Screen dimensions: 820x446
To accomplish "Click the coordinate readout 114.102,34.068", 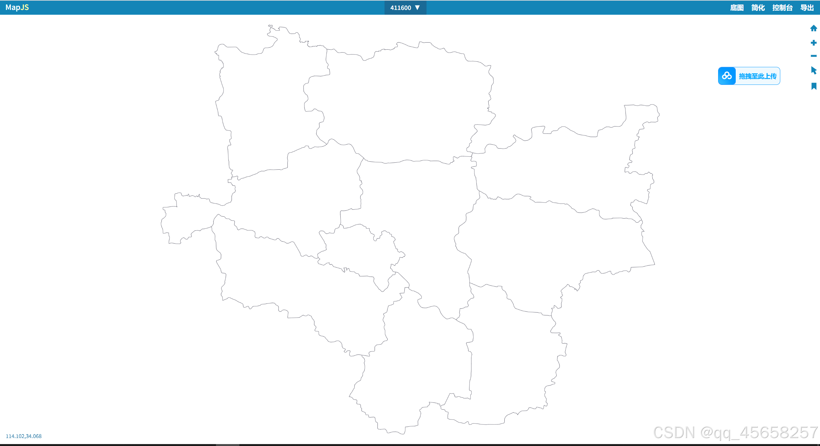I will (24, 436).
